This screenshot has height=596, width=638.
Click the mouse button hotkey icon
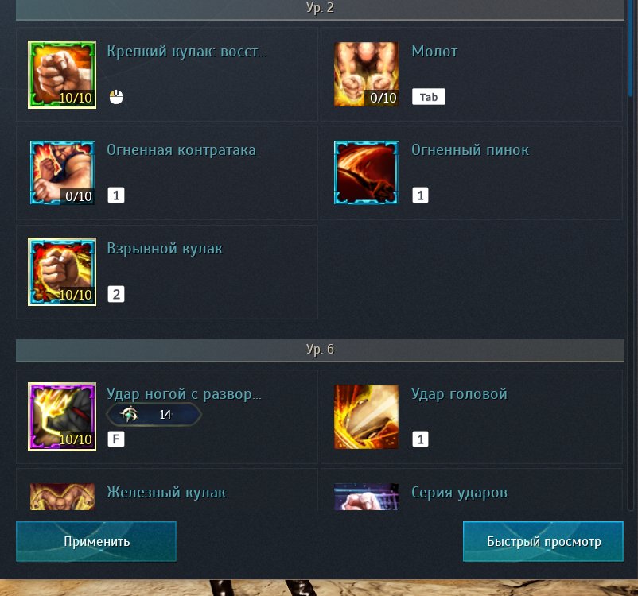116,97
